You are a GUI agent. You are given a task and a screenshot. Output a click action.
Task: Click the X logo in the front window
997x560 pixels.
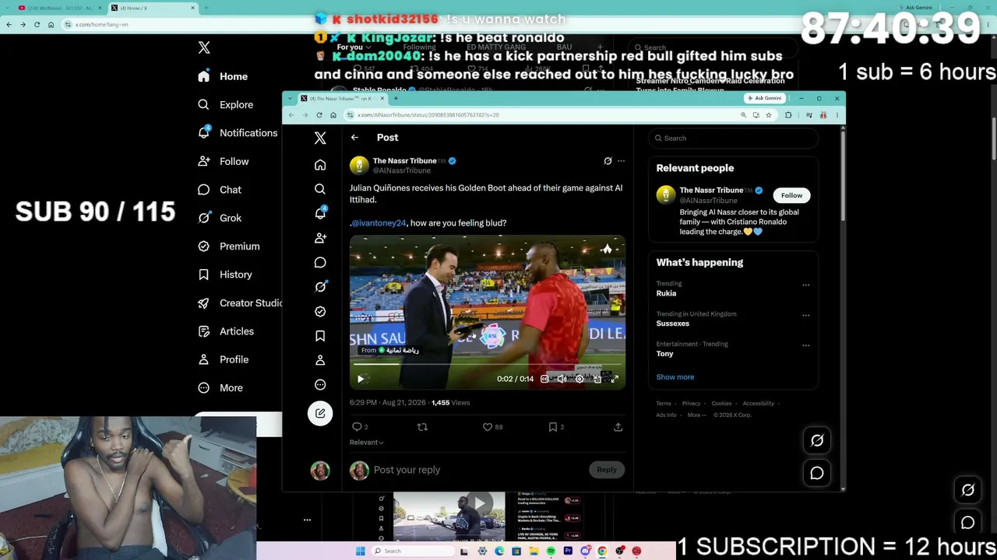tap(320, 138)
